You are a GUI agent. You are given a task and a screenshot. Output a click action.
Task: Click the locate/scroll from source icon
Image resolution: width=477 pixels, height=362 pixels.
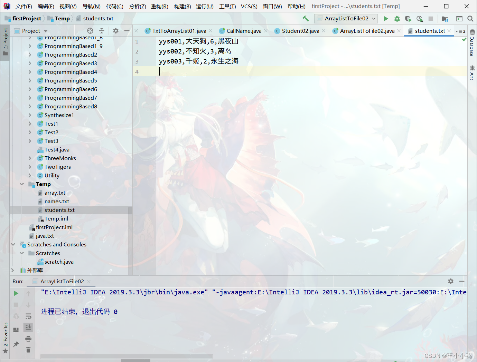point(90,31)
